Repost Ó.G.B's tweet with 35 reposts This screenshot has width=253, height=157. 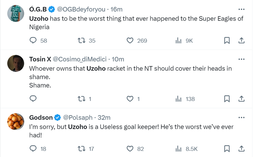coord(81,41)
